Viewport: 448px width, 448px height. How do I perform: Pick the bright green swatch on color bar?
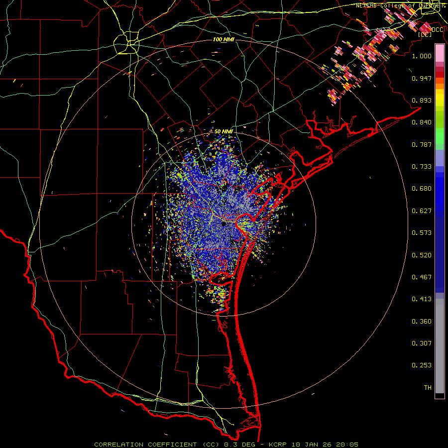pyautogui.click(x=440, y=136)
